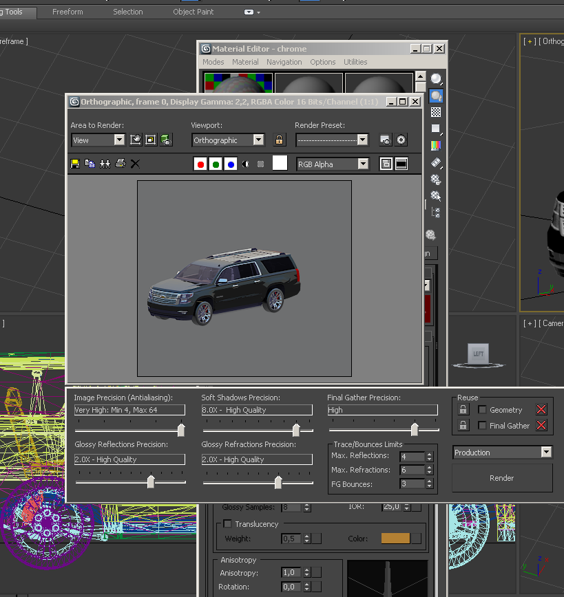Toggle the alpha channel display
Screen dimensions: 564x597
[x=246, y=164]
